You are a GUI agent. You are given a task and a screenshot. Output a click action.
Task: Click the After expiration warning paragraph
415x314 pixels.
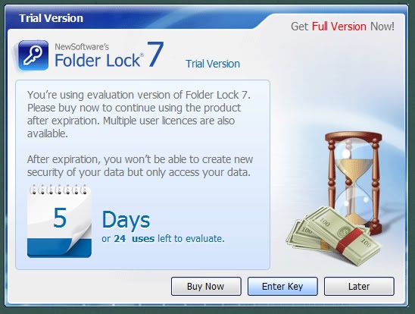pyautogui.click(x=140, y=166)
